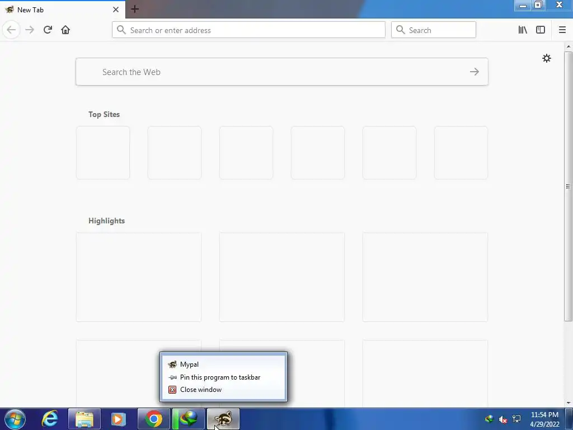Choose Close window in the jump list
The width and height of the screenshot is (573, 430).
click(x=223, y=390)
